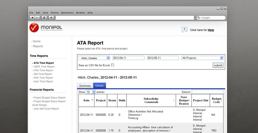Click Office Activities Not Allocated comment text
The image size is (258, 133).
click(x=145, y=115)
